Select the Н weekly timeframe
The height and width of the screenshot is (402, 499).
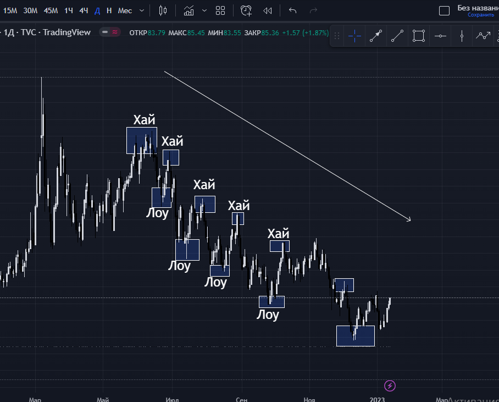[109, 11]
